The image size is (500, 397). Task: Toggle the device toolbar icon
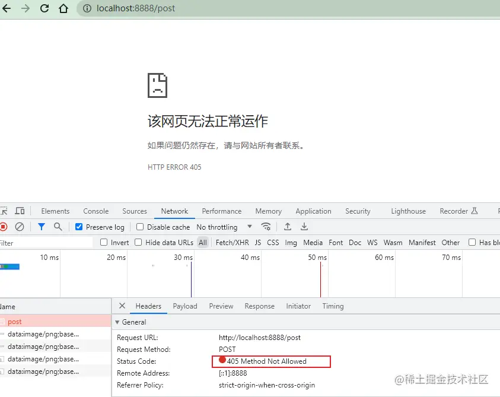[20, 211]
